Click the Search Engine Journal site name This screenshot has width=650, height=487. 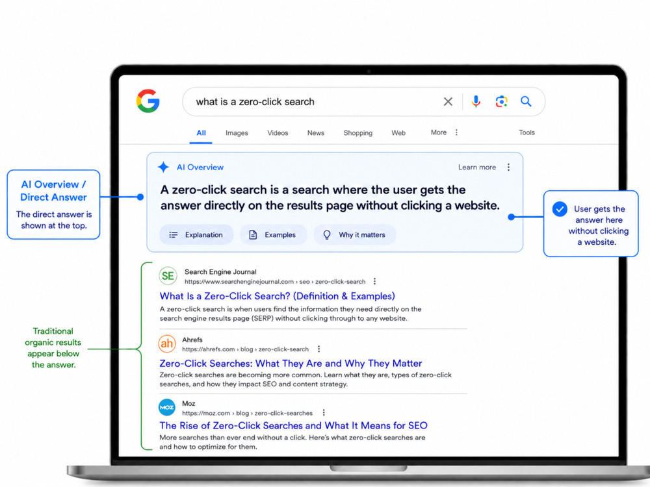click(x=220, y=271)
